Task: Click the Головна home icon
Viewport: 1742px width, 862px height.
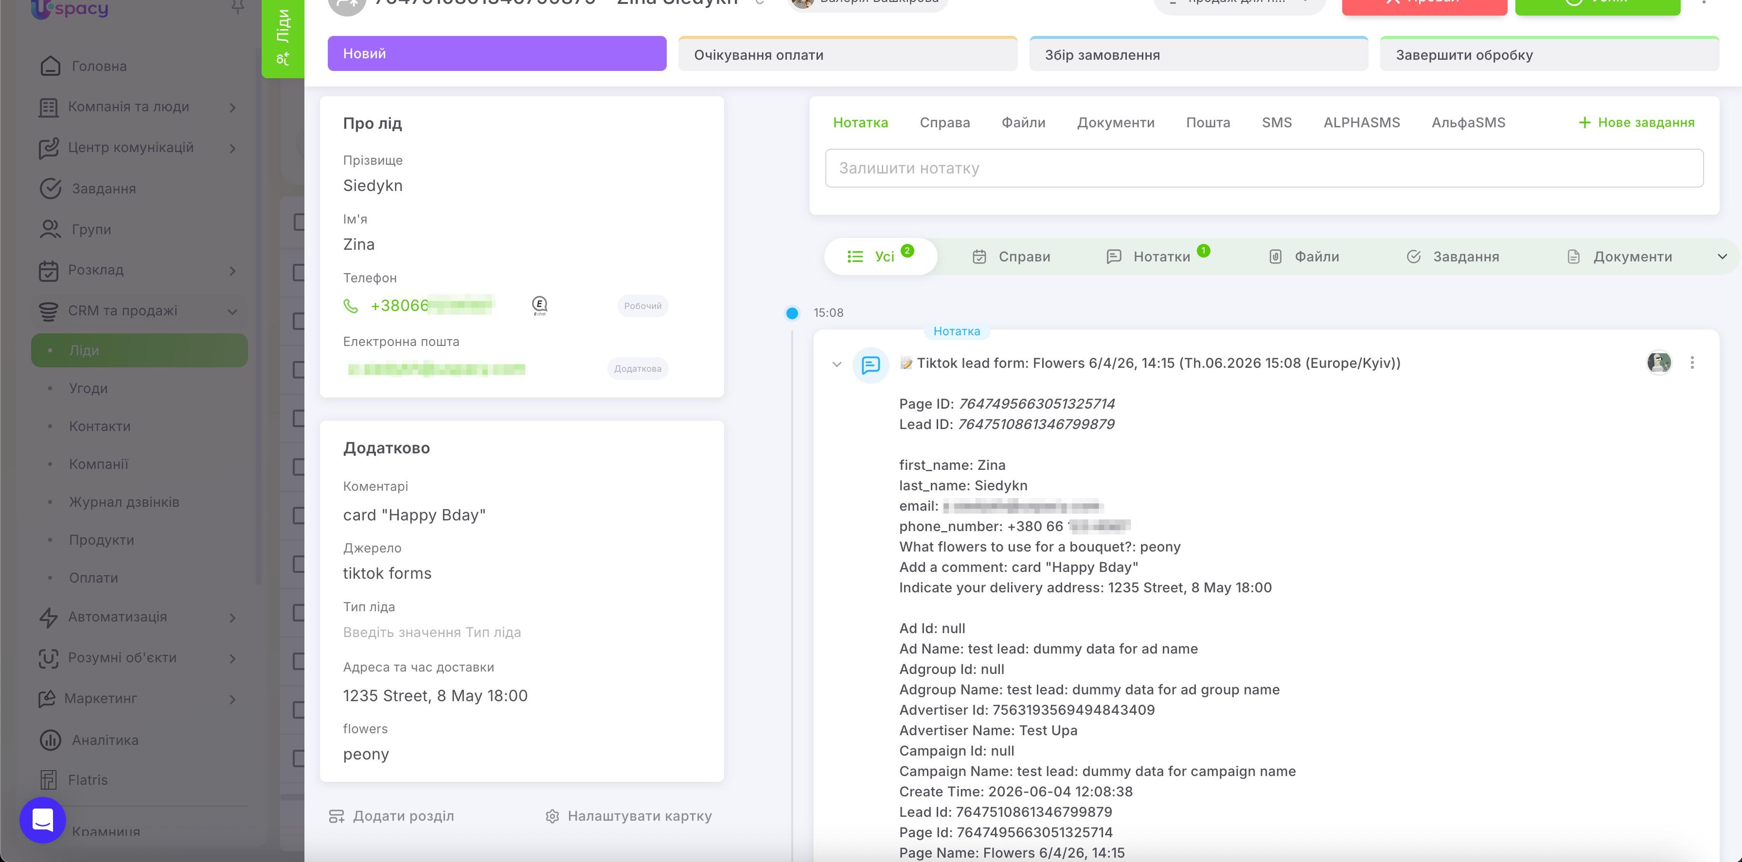Action: (x=50, y=66)
